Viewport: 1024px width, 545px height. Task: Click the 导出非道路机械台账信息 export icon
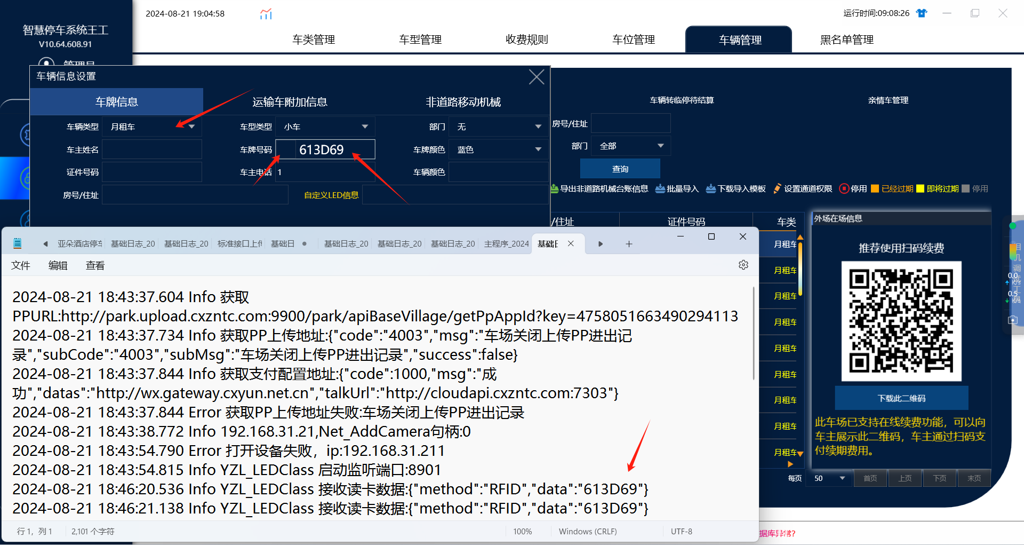(554, 188)
